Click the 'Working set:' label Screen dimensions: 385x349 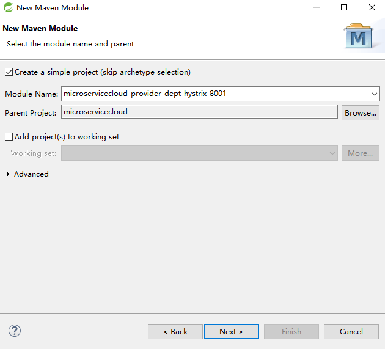[x=34, y=153]
